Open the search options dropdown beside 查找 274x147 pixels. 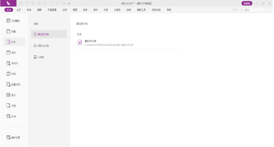(235, 10)
